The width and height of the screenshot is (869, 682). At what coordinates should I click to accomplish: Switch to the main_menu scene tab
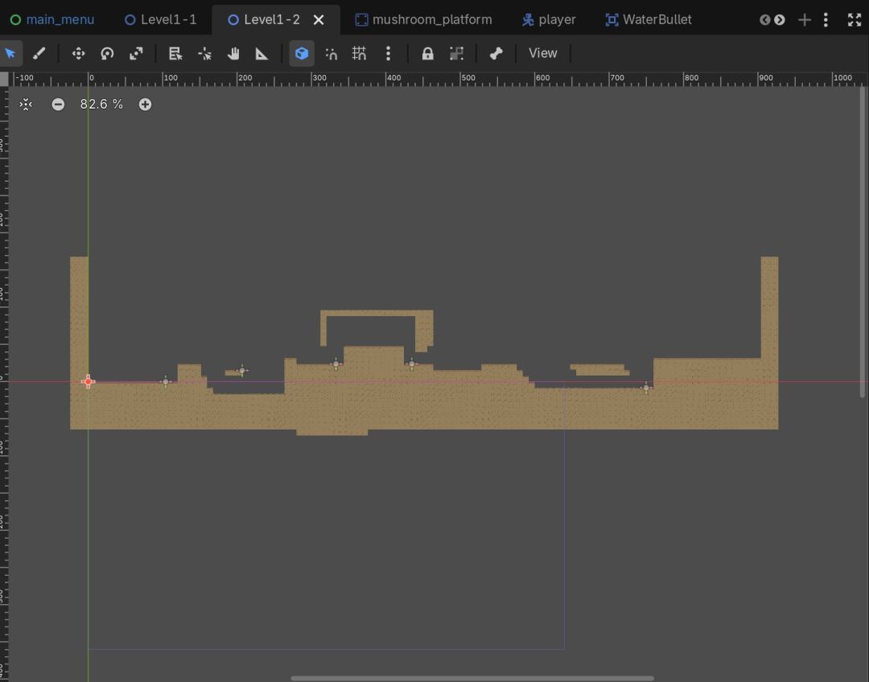pos(52,20)
